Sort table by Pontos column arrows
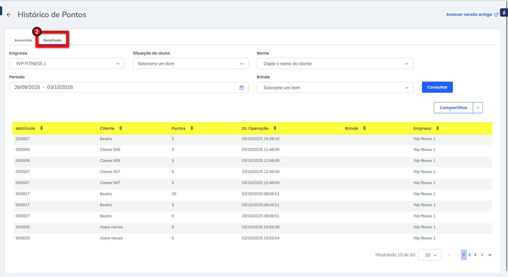508x277 pixels. 192,128
